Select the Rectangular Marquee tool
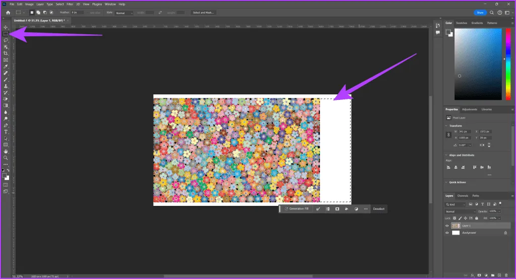The image size is (516, 279). click(x=6, y=33)
